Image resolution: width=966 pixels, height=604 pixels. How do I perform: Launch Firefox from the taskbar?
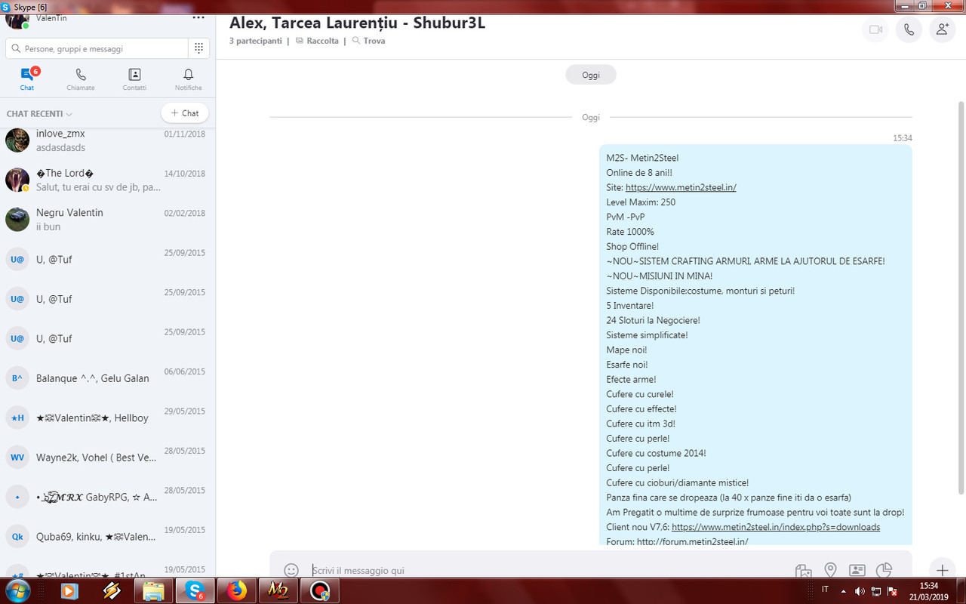(x=237, y=590)
